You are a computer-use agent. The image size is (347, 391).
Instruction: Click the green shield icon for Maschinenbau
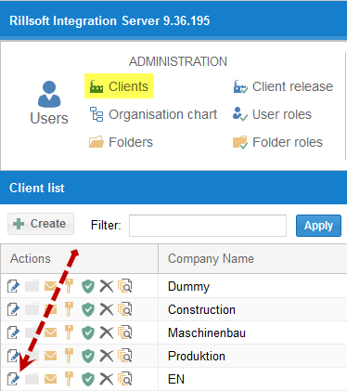pyautogui.click(x=88, y=332)
